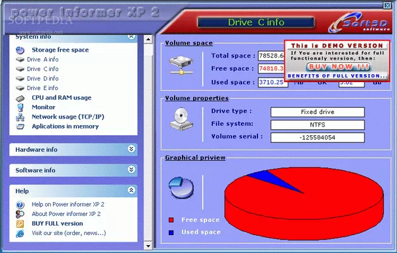397x253 pixels.
Task: Click the Volume serial number field
Action: [318, 138]
